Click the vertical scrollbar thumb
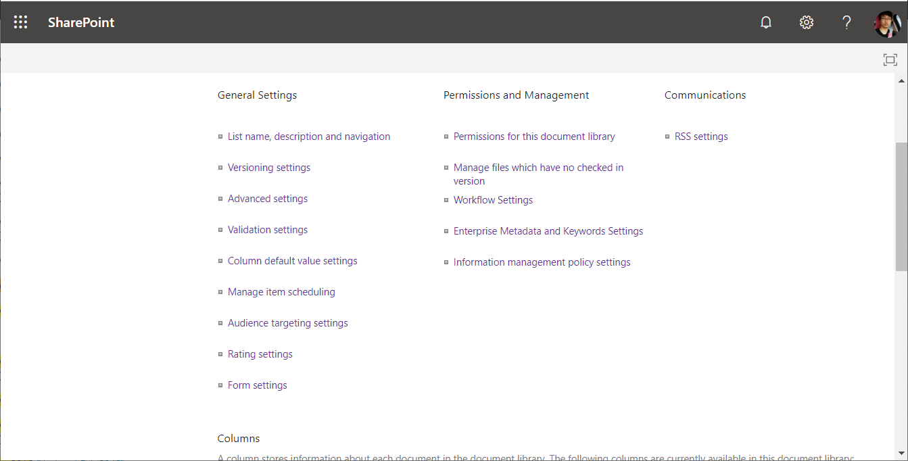The height and width of the screenshot is (461, 908). click(x=901, y=206)
